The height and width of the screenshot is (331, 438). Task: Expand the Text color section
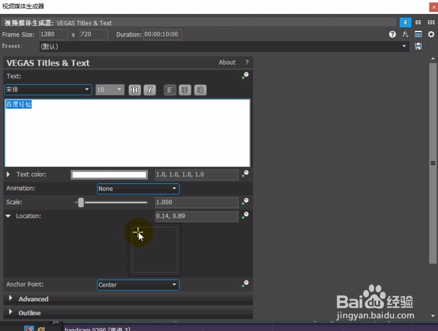pos(8,174)
